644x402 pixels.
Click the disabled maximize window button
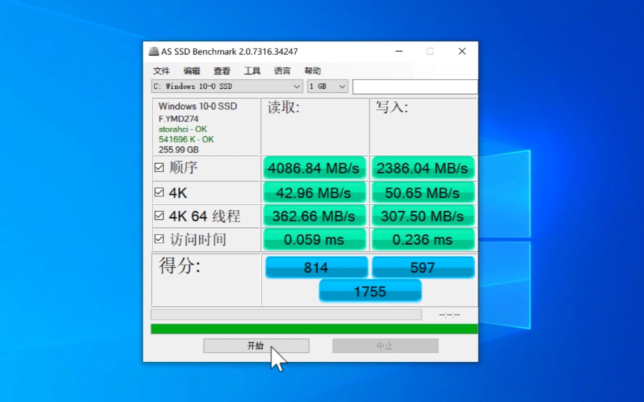(430, 51)
